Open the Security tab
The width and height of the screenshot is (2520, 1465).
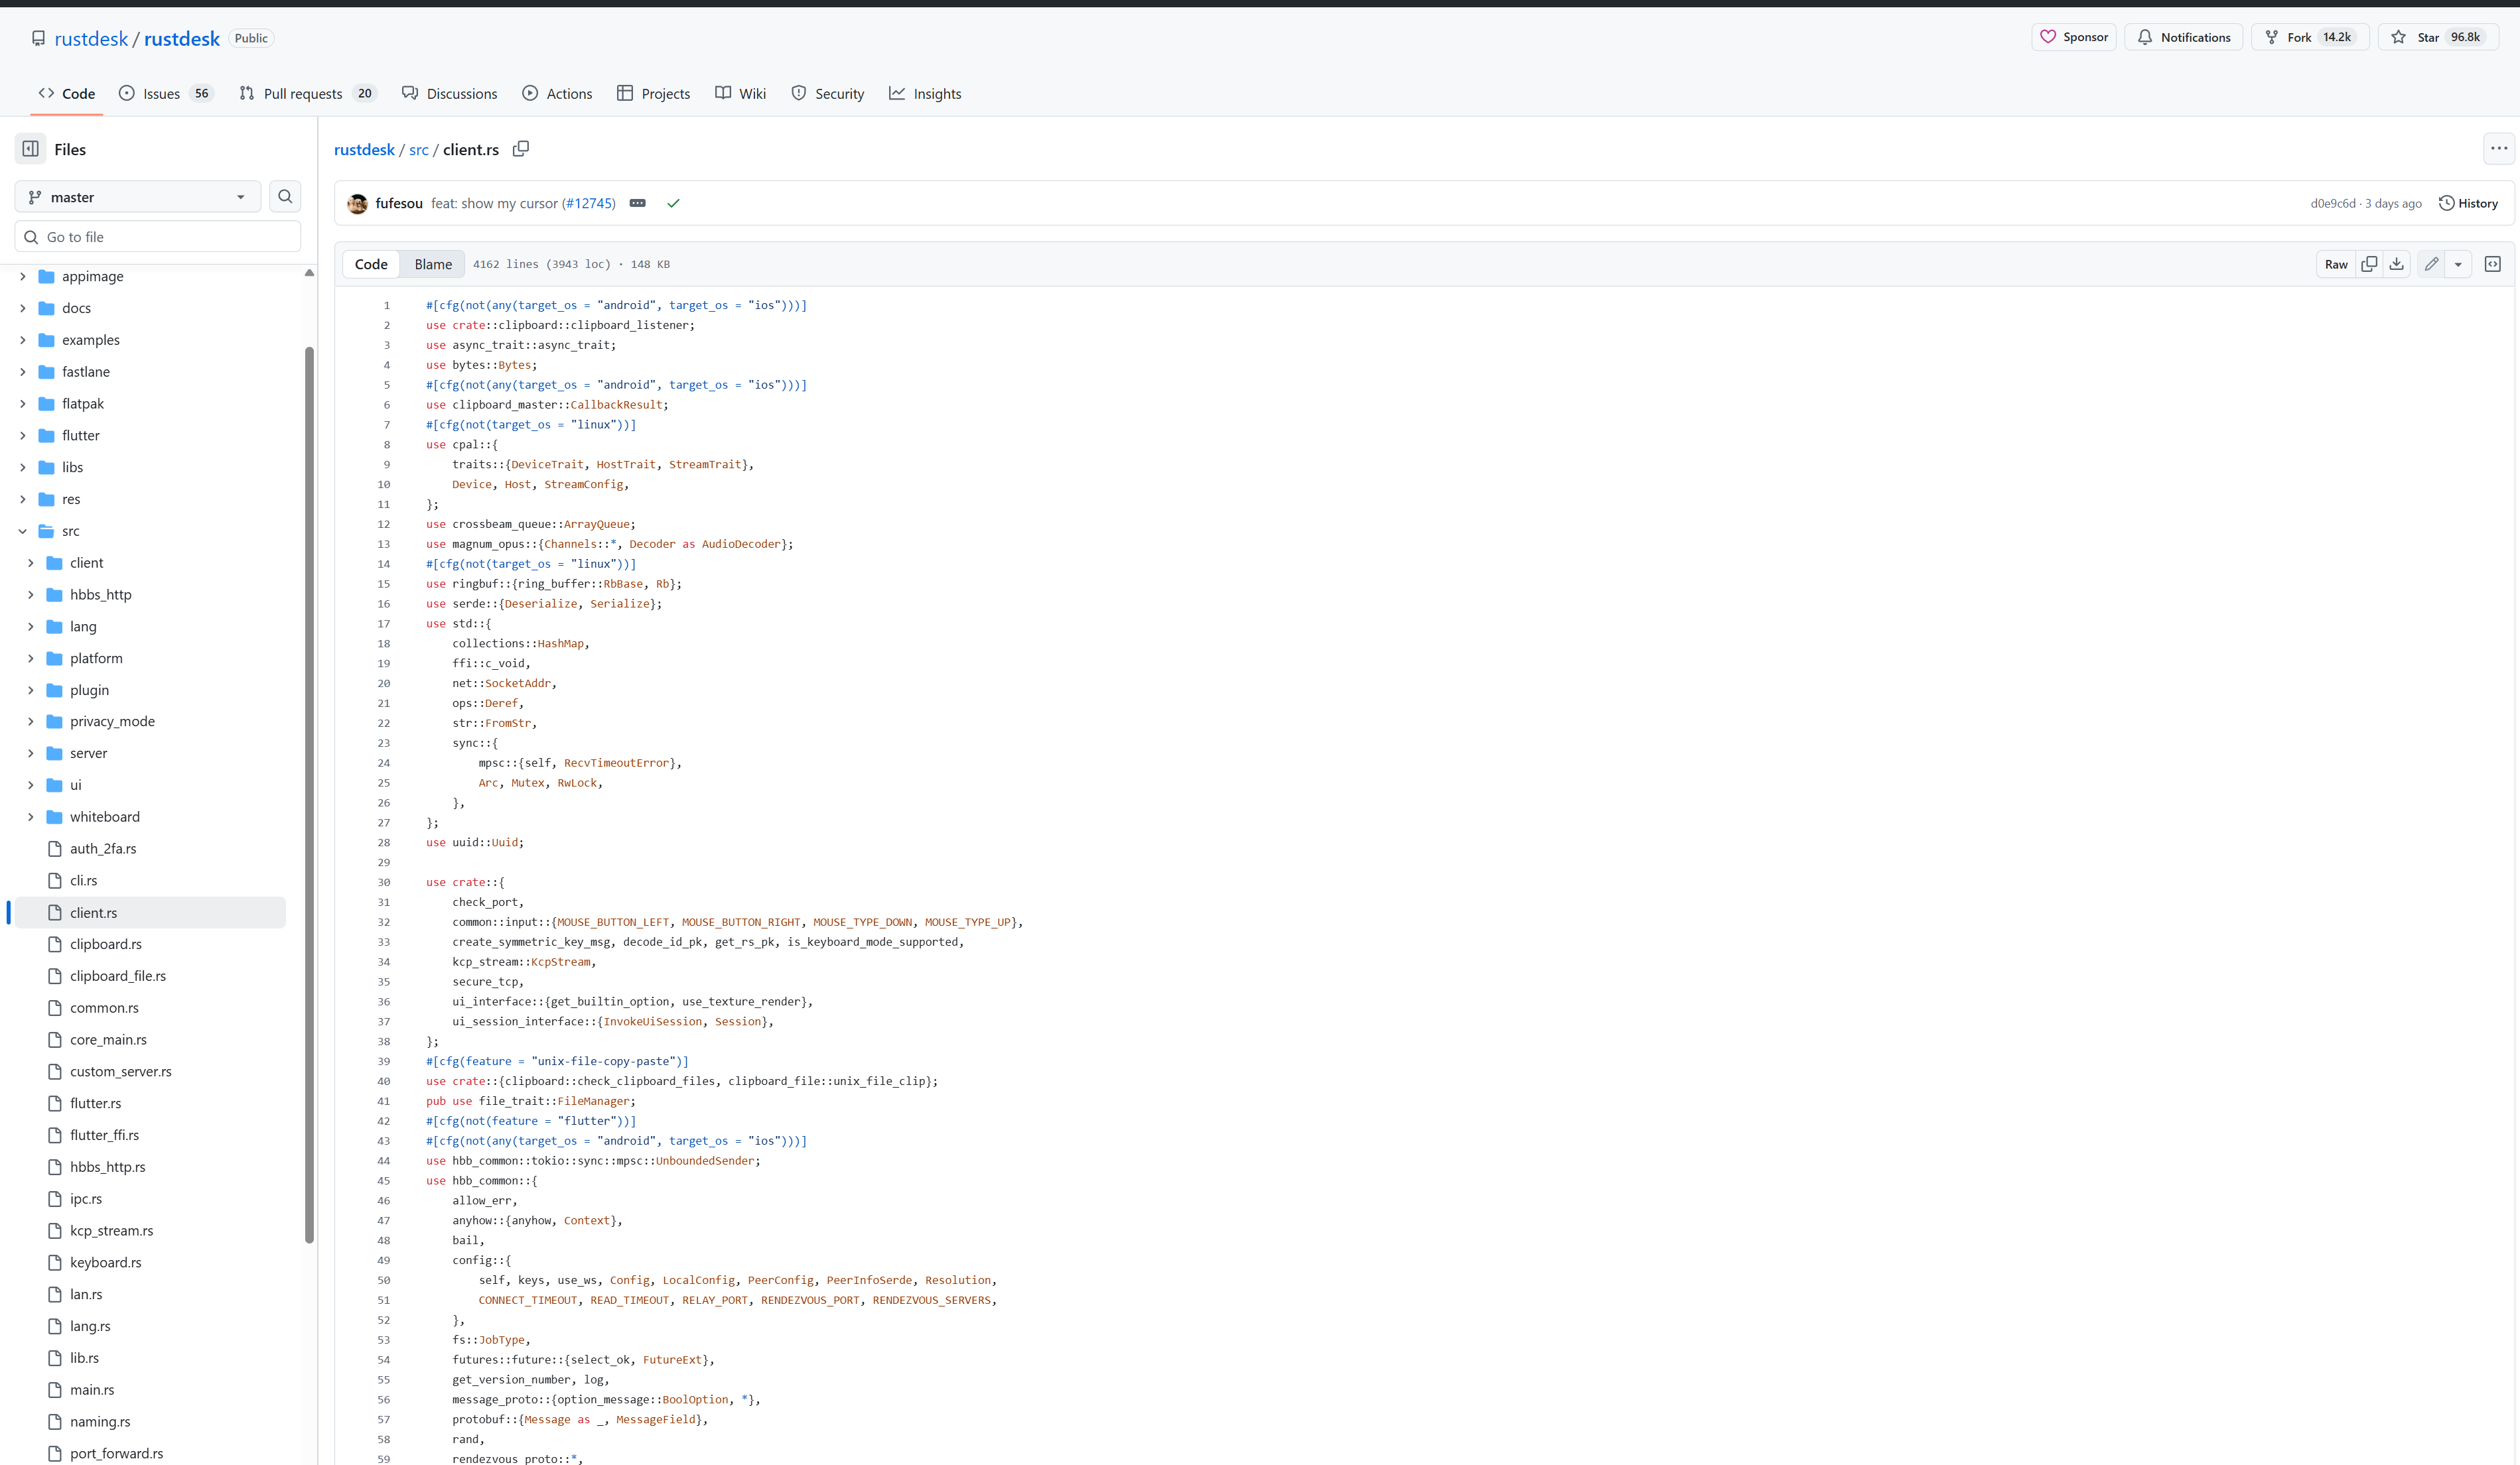coord(828,93)
